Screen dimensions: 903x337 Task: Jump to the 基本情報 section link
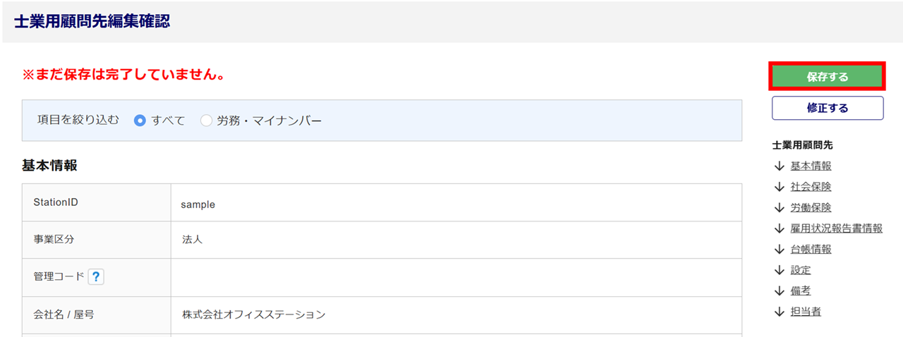811,166
